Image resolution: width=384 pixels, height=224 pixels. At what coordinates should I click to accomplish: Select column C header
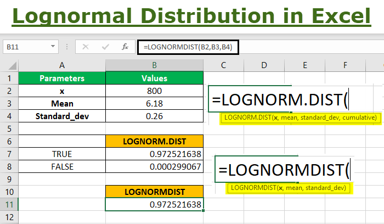223,65
